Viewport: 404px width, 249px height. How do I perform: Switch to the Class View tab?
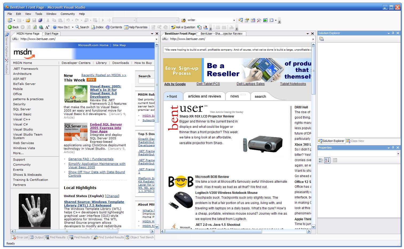pos(355,141)
